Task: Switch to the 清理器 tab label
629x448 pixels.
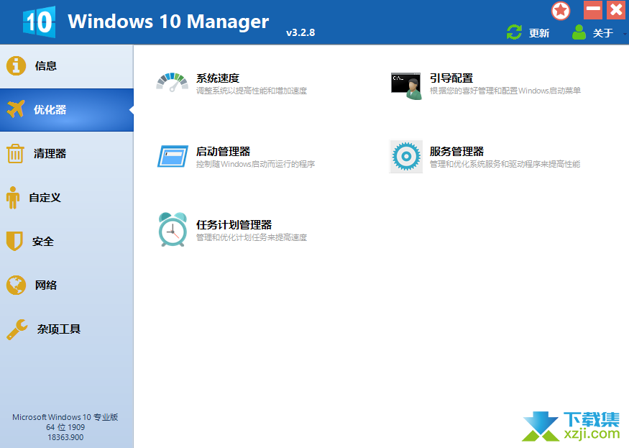Action: click(50, 153)
